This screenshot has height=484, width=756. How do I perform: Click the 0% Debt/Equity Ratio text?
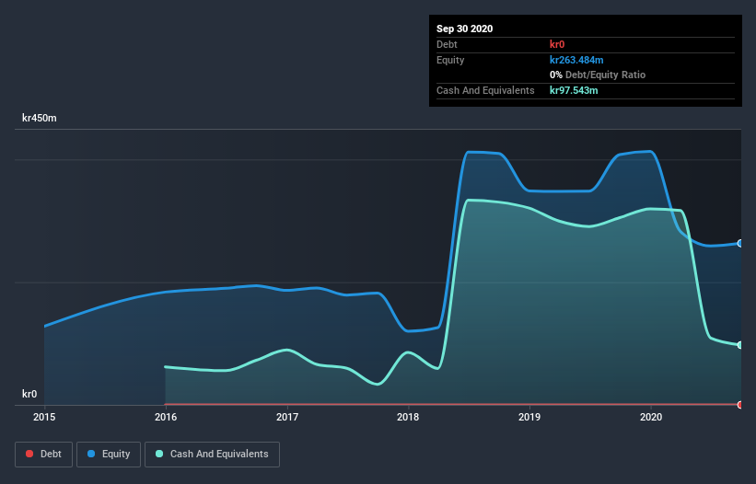598,75
